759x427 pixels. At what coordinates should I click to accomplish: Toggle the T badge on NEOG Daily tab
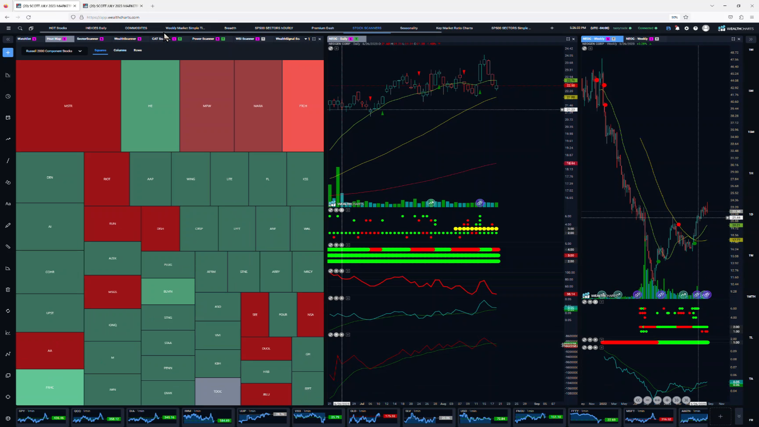356,39
